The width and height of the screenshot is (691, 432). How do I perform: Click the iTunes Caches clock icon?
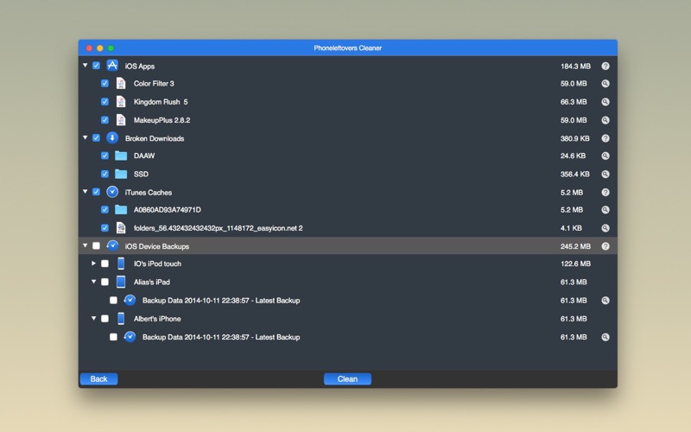click(x=112, y=192)
